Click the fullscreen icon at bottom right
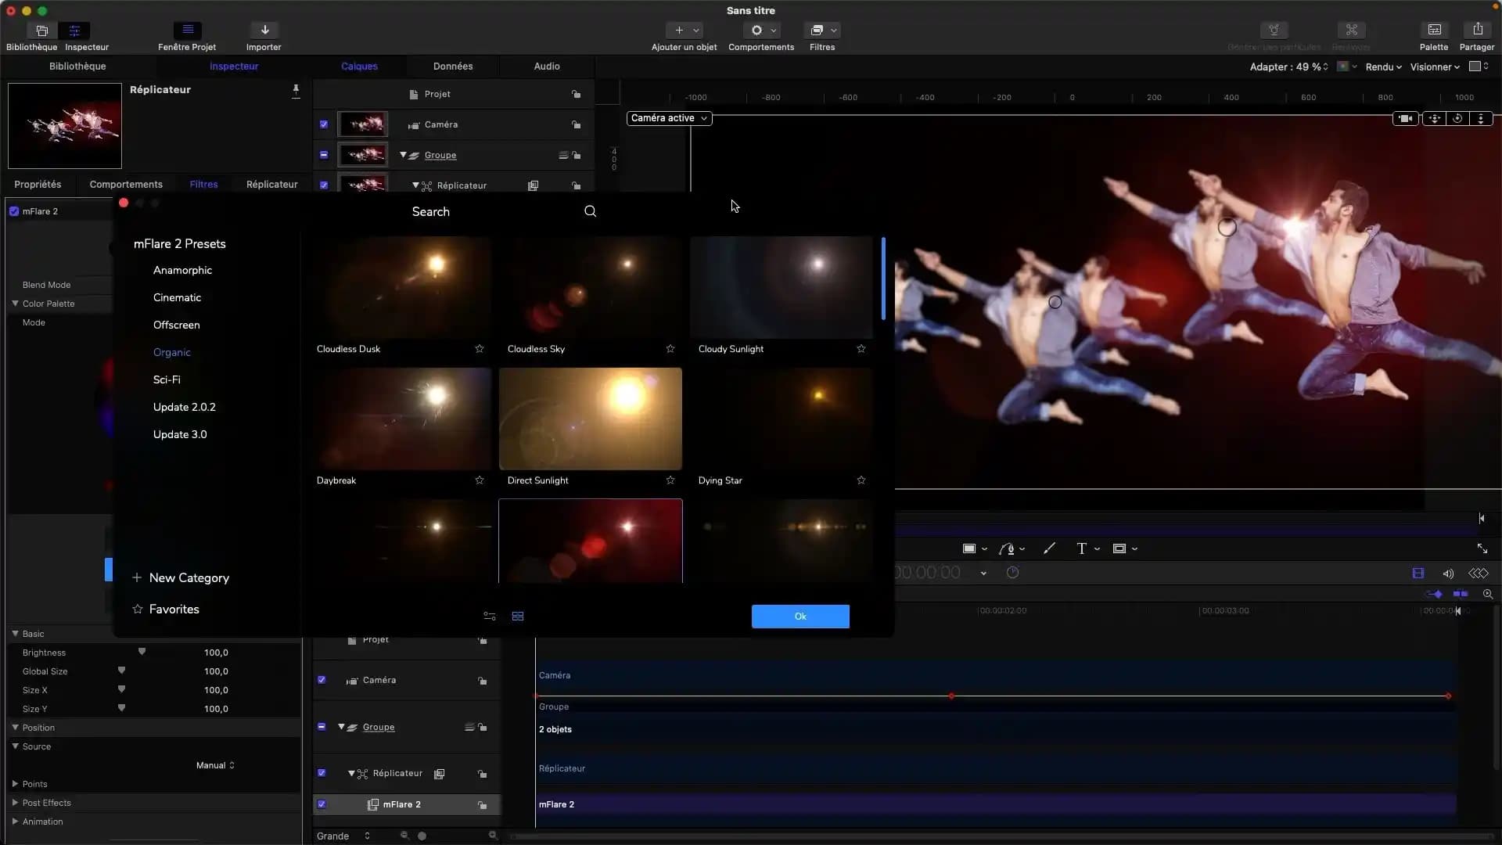The image size is (1502, 845). coord(1484,548)
